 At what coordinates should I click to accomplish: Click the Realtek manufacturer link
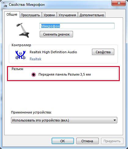[x=35, y=59]
